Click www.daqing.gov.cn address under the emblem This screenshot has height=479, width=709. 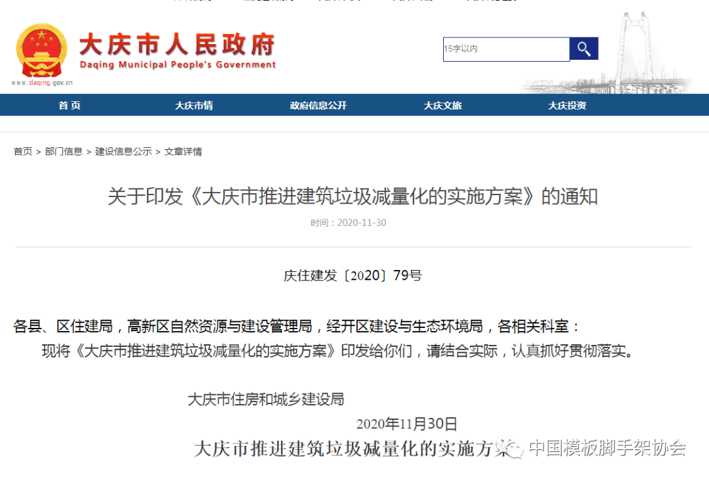click(42, 83)
